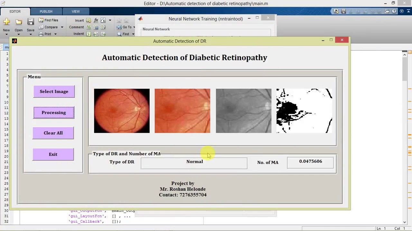Click line number 30 in the editor gutter

point(6,210)
